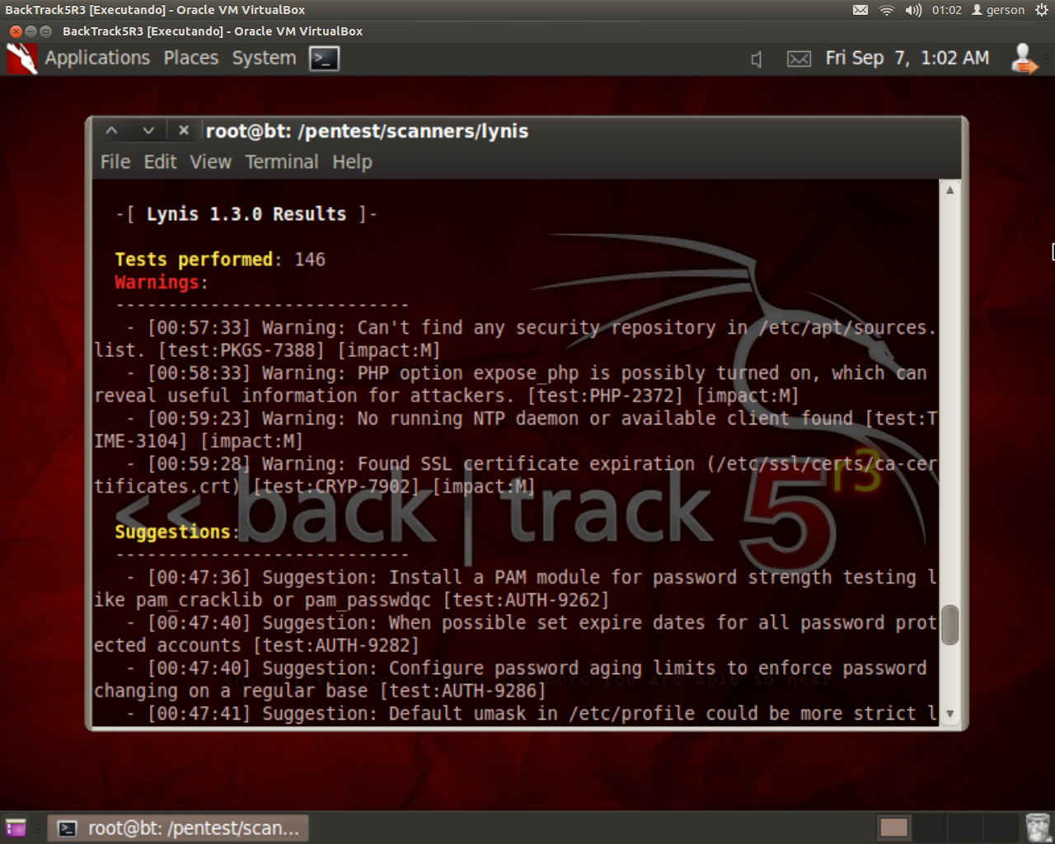Screen dimensions: 1055x844
Task: Open host Wi-Fi network indicator
Action: click(887, 10)
